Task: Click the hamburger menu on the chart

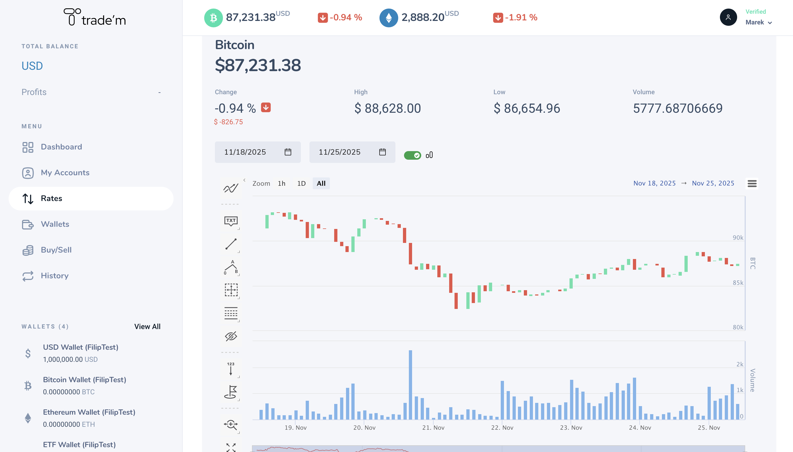Action: tap(752, 184)
